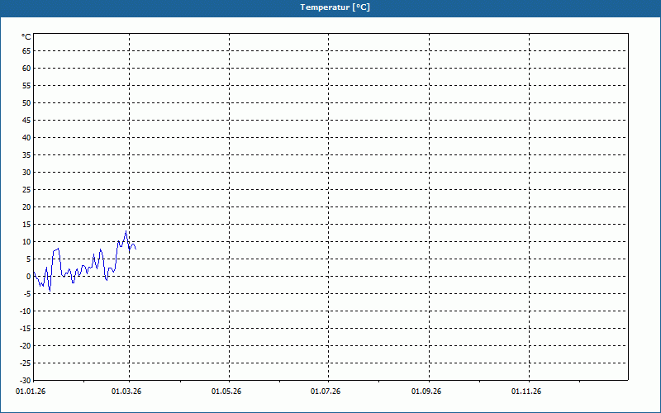Viewport: 661px width, 413px height.
Task: Select the 01.01.26 date label
Action: pos(31,391)
